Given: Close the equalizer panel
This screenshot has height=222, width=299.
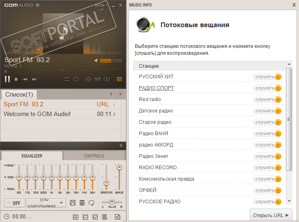Looking at the screenshot, I should click(x=121, y=146).
